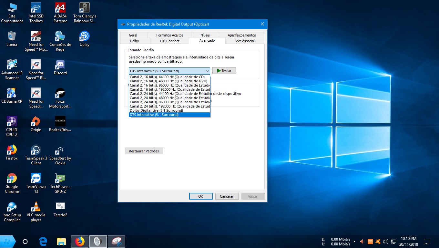
Task: Open Este Computador desktop icon
Action: pos(12,13)
